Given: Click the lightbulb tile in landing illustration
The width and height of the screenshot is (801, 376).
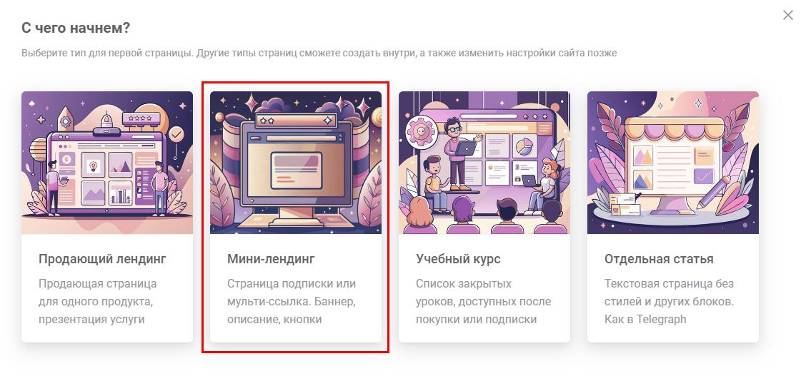Looking at the screenshot, I should tap(94, 165).
